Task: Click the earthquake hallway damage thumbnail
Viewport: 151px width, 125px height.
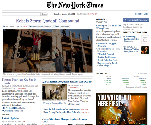Action: point(55,92)
